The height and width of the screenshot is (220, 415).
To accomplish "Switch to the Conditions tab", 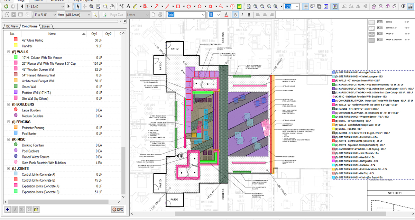I will (29, 26).
